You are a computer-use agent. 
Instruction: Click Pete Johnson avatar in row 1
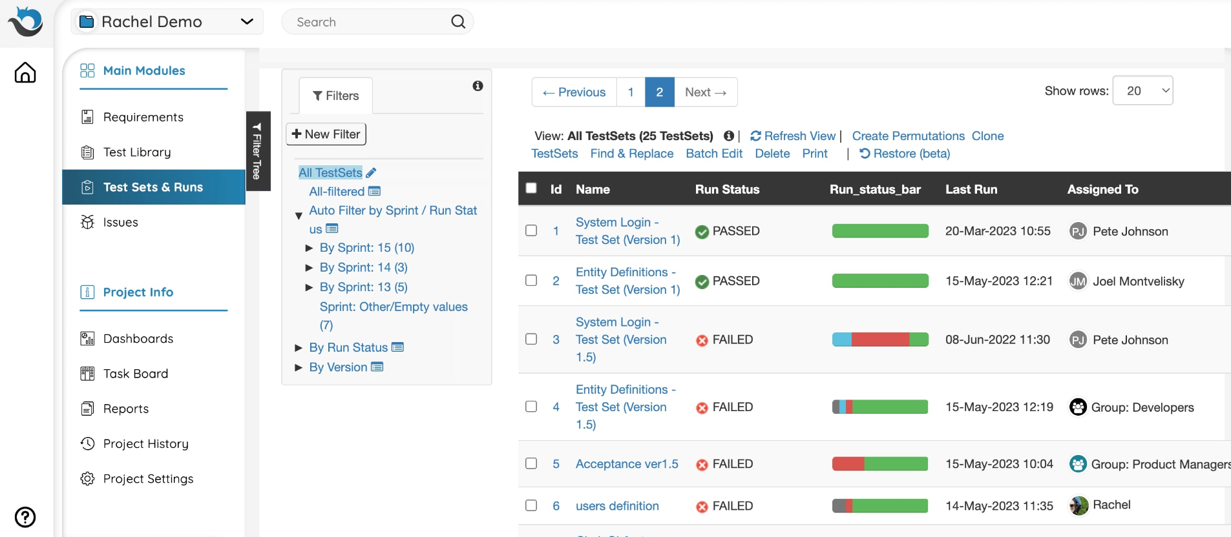pyautogui.click(x=1078, y=231)
